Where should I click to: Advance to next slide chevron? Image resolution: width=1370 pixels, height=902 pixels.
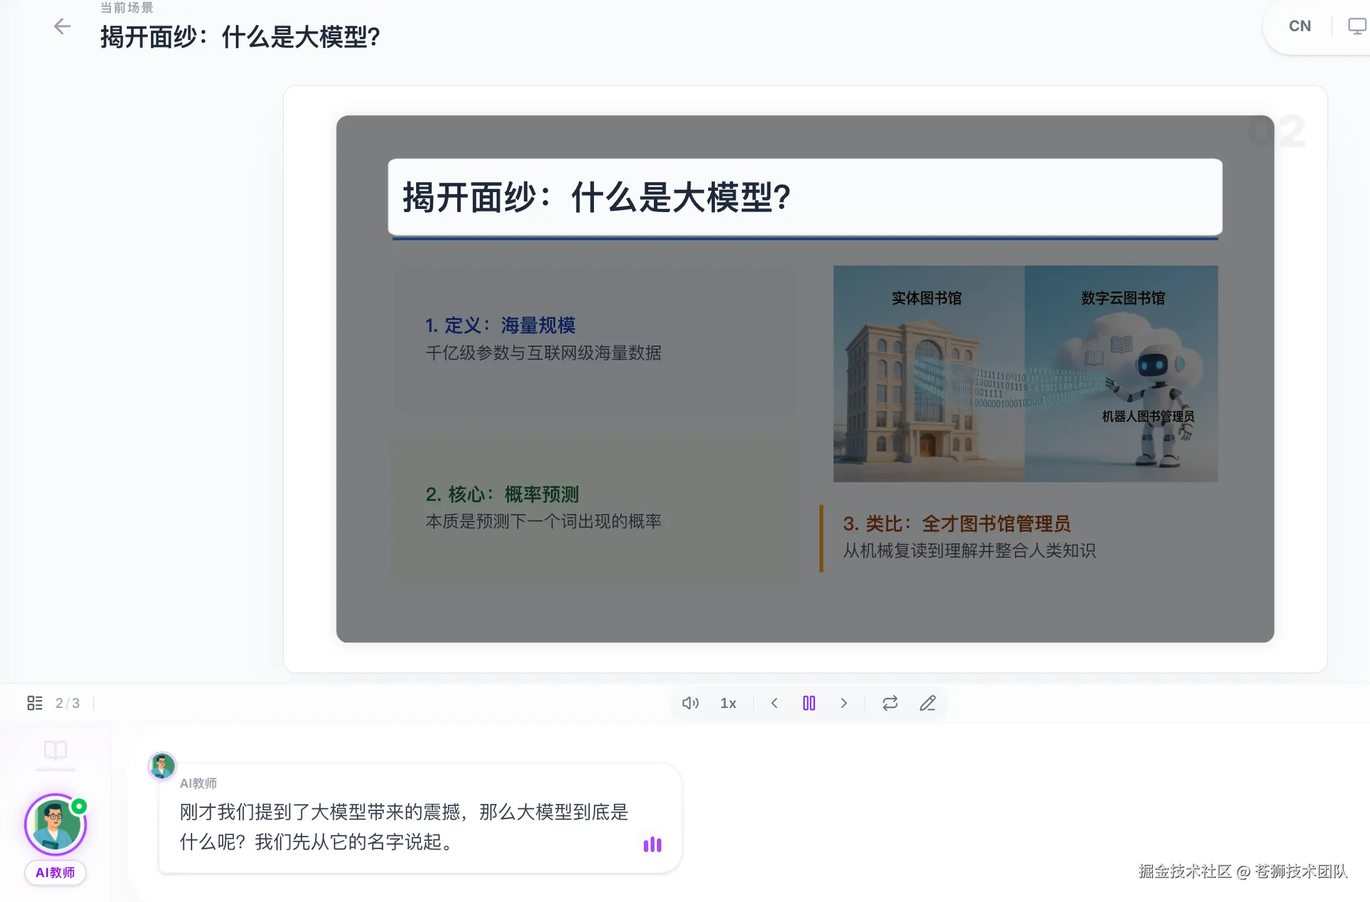click(x=843, y=703)
